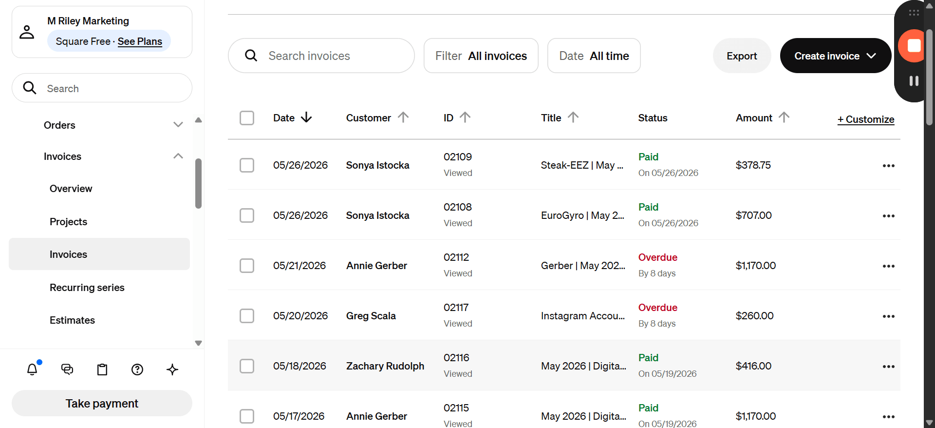
Task: Click customer Greg Scala
Action: [371, 316]
